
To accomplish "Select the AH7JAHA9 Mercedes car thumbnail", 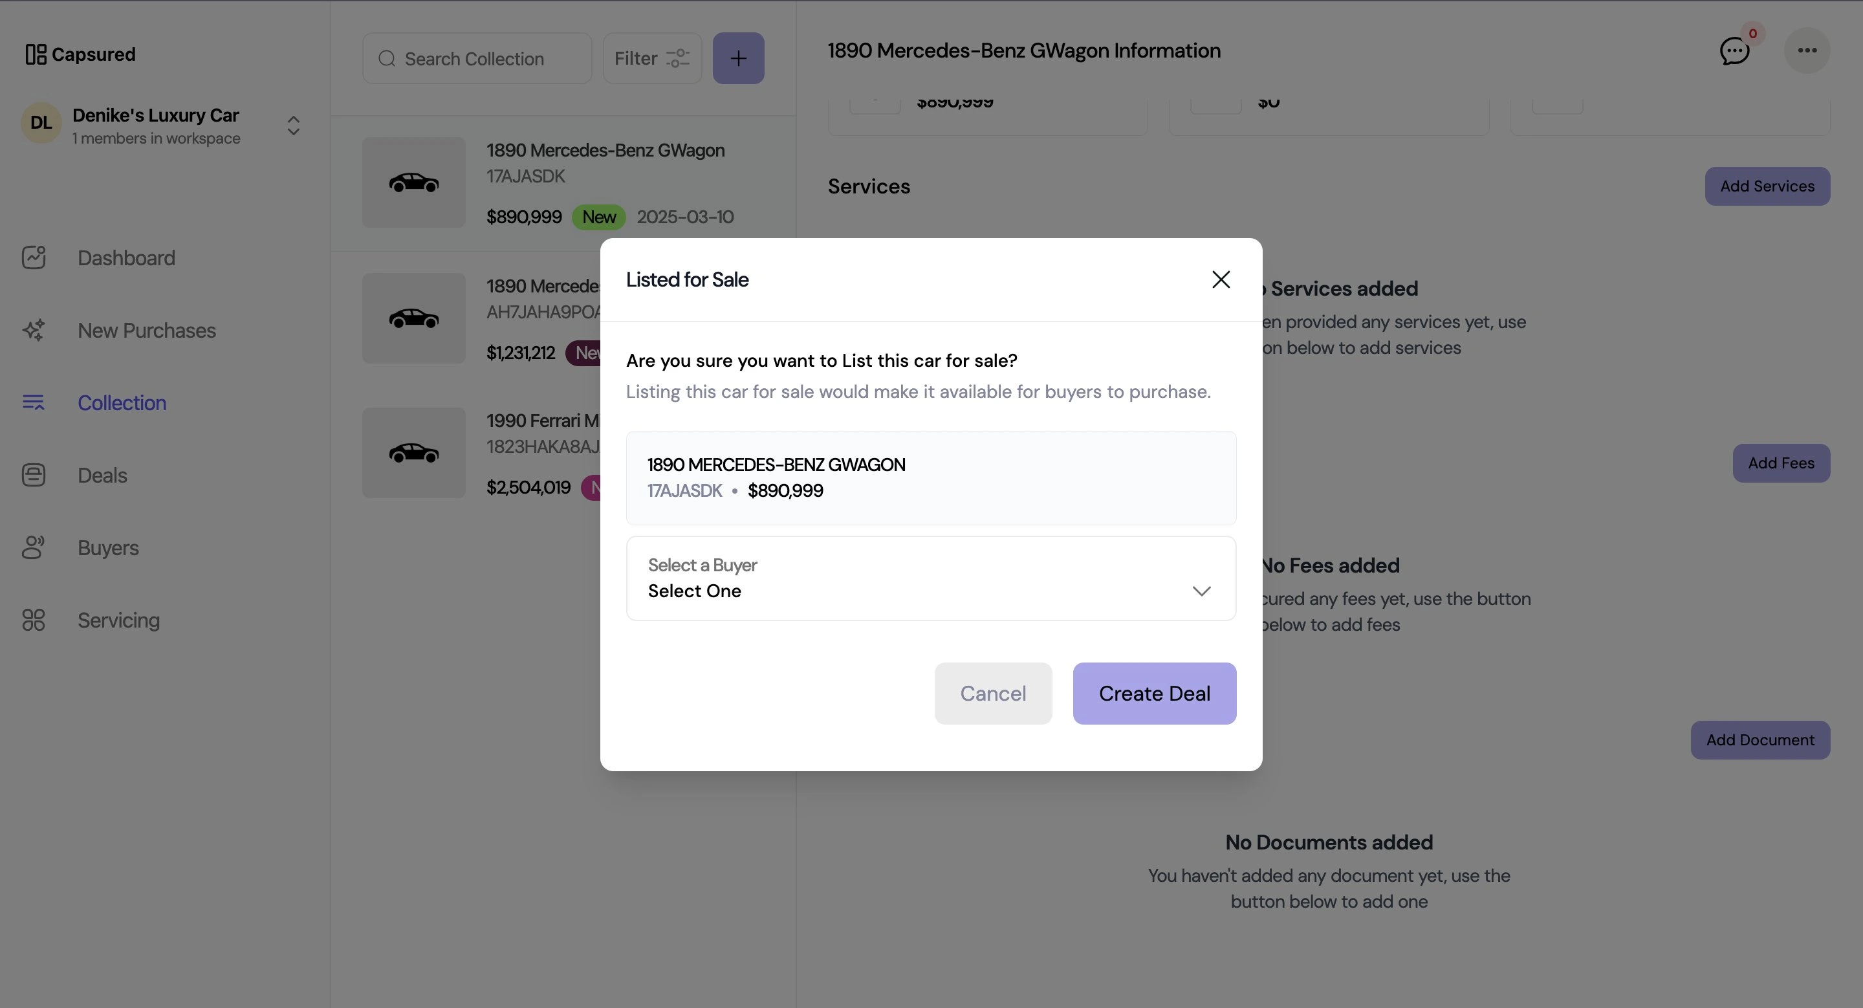I will [414, 318].
